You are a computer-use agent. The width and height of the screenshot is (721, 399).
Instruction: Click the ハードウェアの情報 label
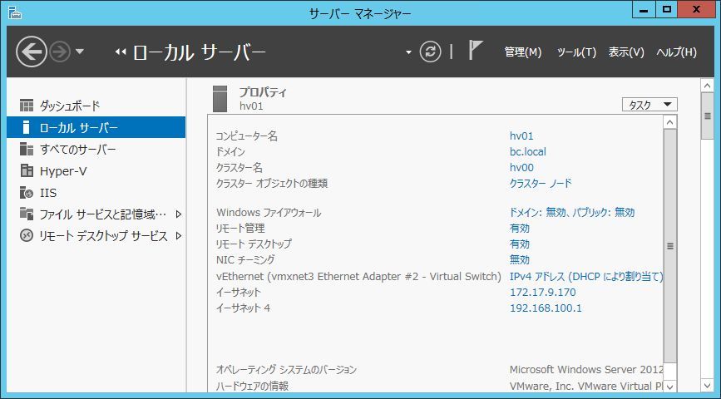click(253, 386)
